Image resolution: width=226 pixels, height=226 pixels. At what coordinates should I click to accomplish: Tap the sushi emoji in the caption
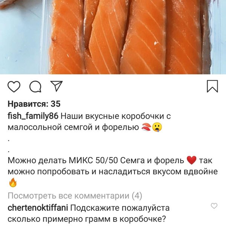146,127
